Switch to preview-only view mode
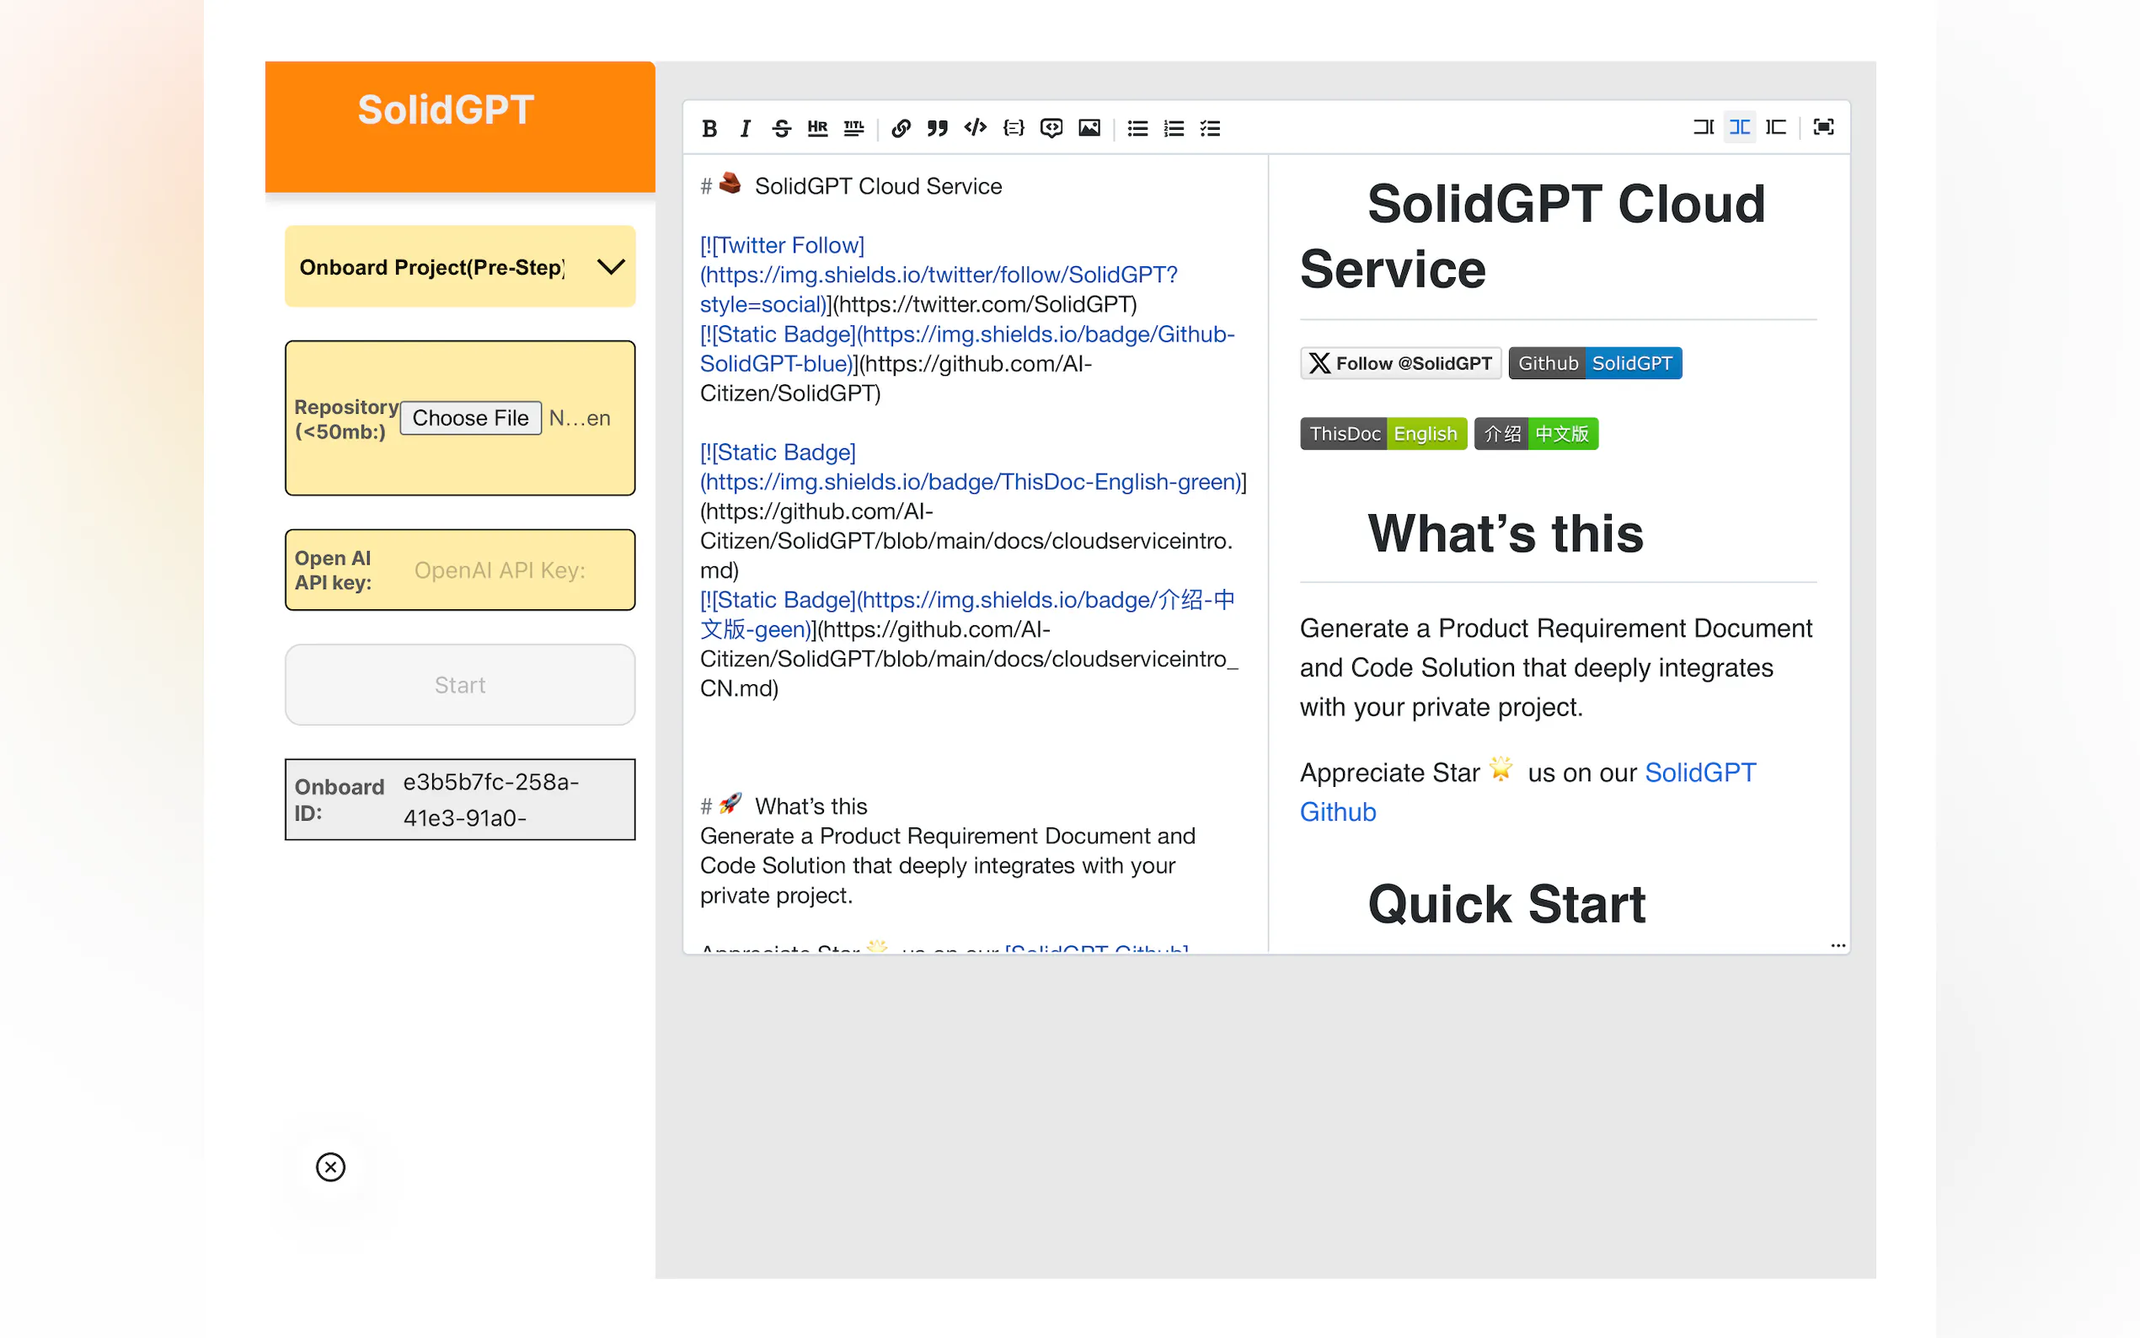2140x1338 pixels. click(x=1775, y=127)
